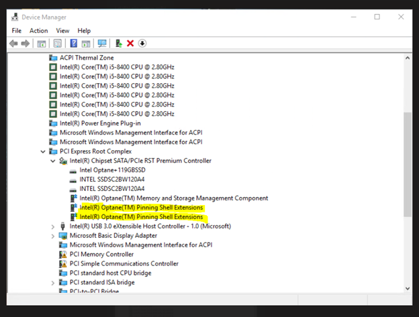The image size is (419, 317).
Task: Scan for hardware changes via monitor icon
Action: (102, 44)
